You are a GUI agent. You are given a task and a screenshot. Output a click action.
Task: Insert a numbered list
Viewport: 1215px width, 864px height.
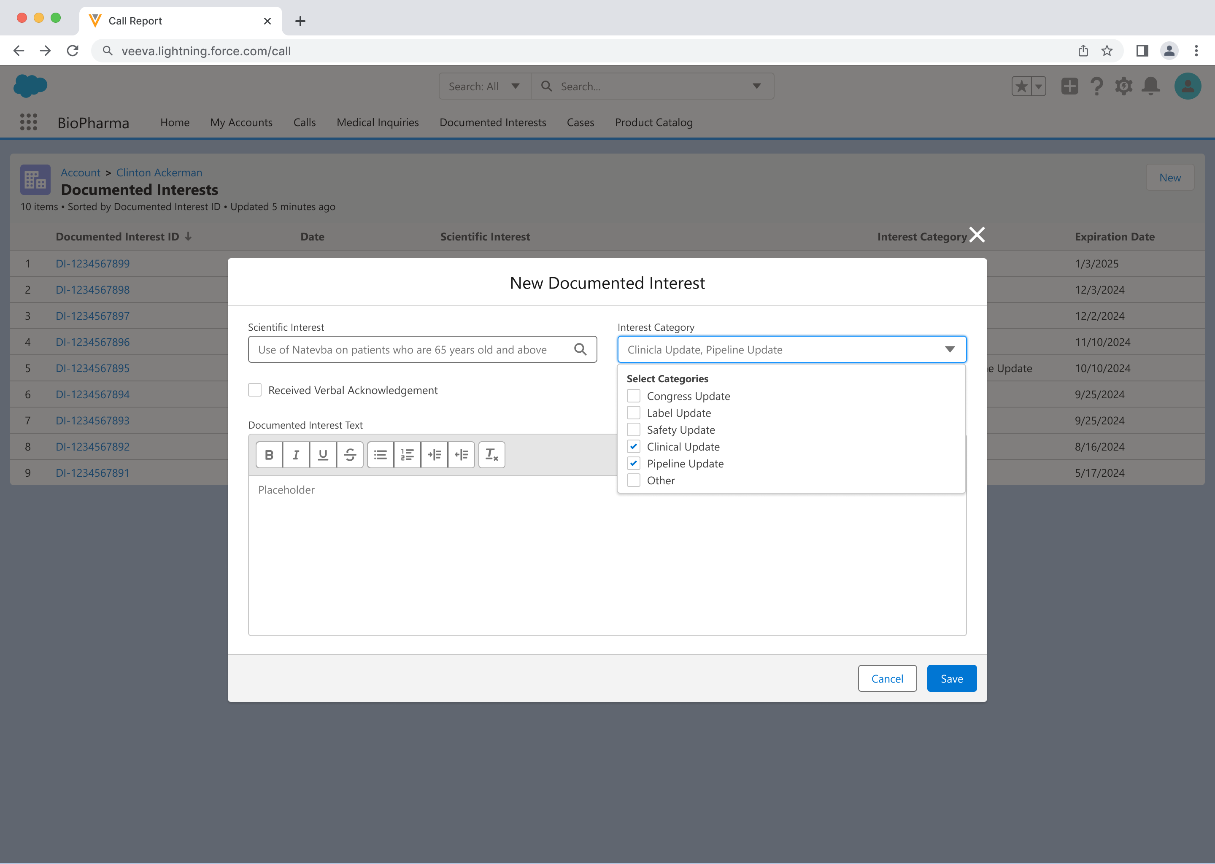[407, 455]
